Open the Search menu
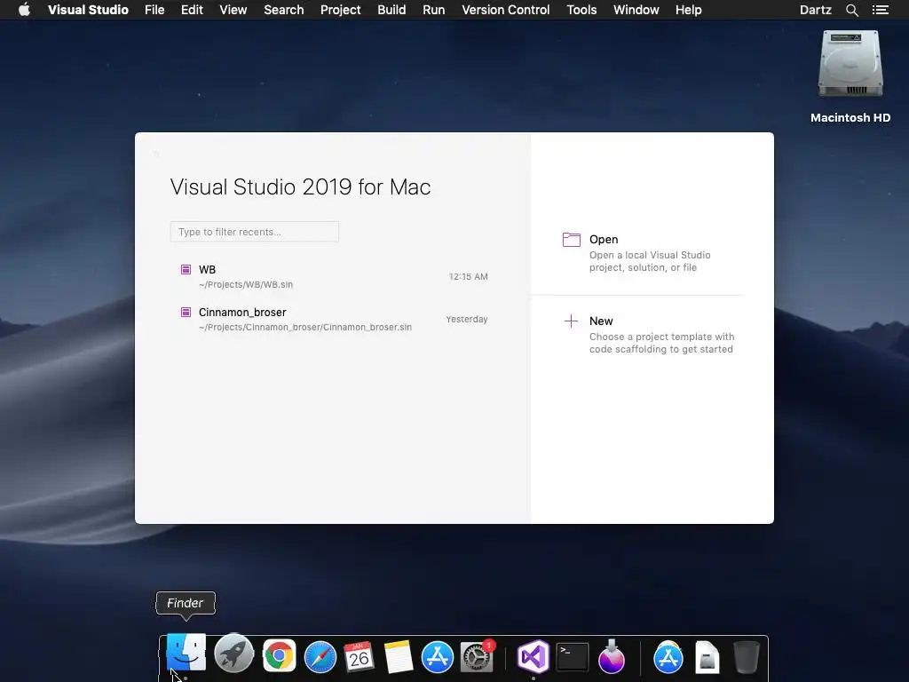 (x=283, y=10)
